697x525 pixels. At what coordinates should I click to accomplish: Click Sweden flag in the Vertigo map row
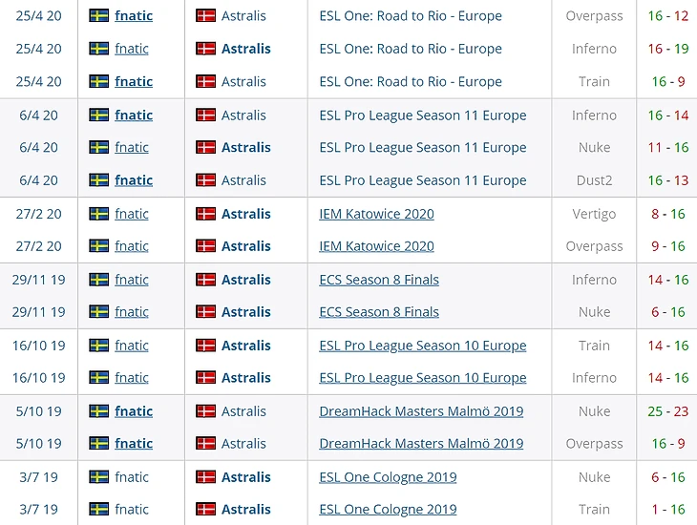tap(98, 214)
